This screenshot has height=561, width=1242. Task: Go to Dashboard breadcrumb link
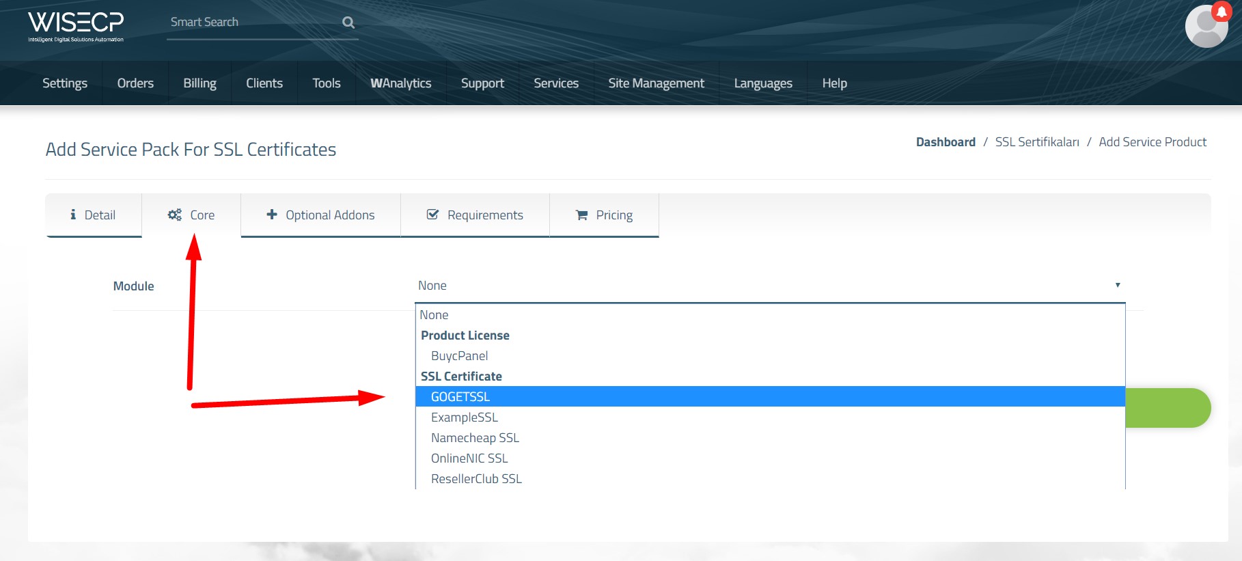(x=946, y=142)
